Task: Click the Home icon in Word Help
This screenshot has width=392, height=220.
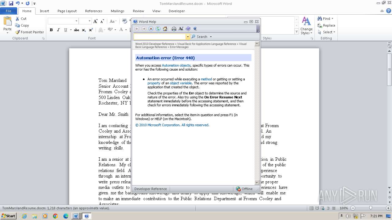Action: tap(165, 29)
